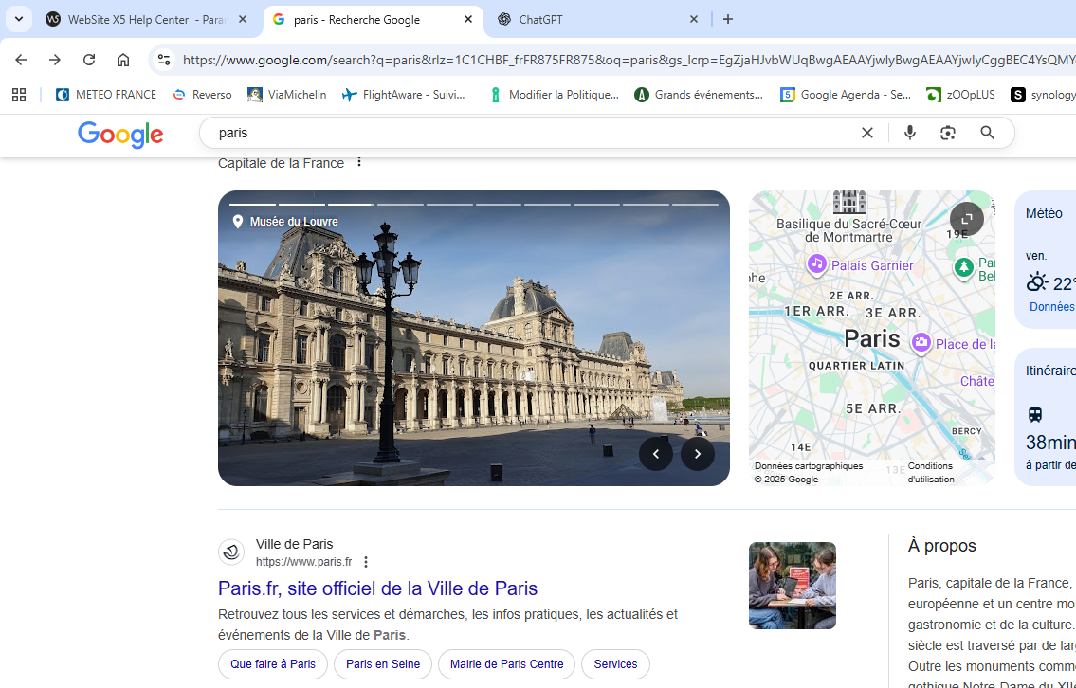Close the WebSite X5 Help Center tab
1076x688 pixels.
pos(243,19)
